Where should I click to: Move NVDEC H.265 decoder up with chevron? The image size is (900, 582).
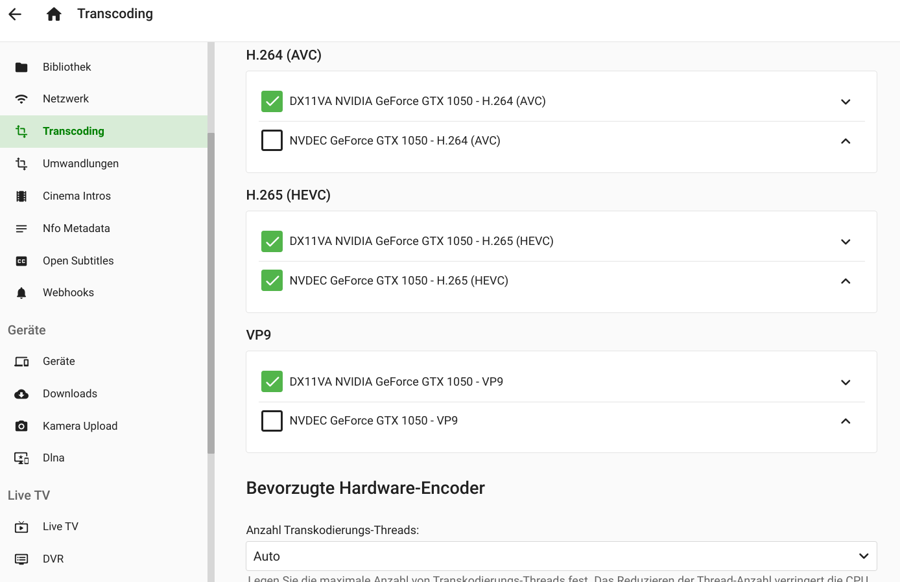click(846, 281)
